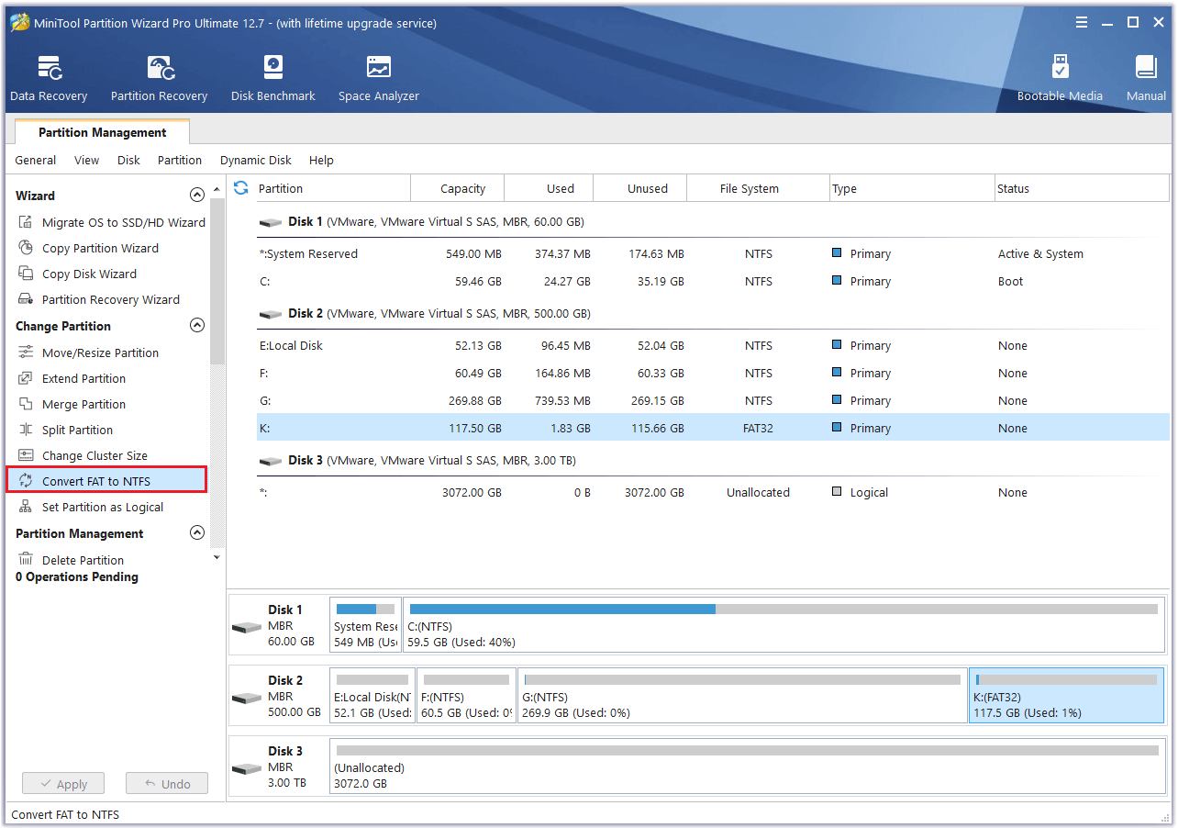Screen dimensions: 1178x828
Task: Select F:(NTFS) block in disk map
Action: click(466, 695)
